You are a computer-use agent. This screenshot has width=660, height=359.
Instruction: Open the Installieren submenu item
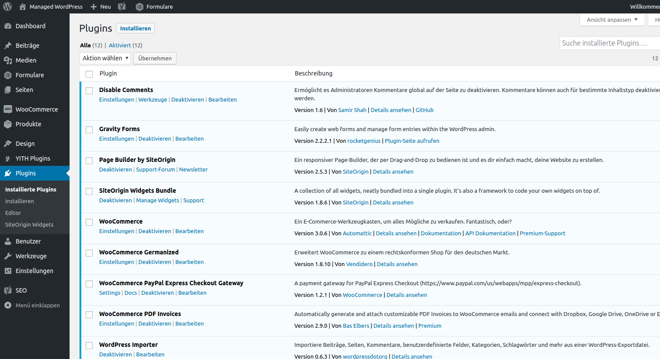coord(20,201)
